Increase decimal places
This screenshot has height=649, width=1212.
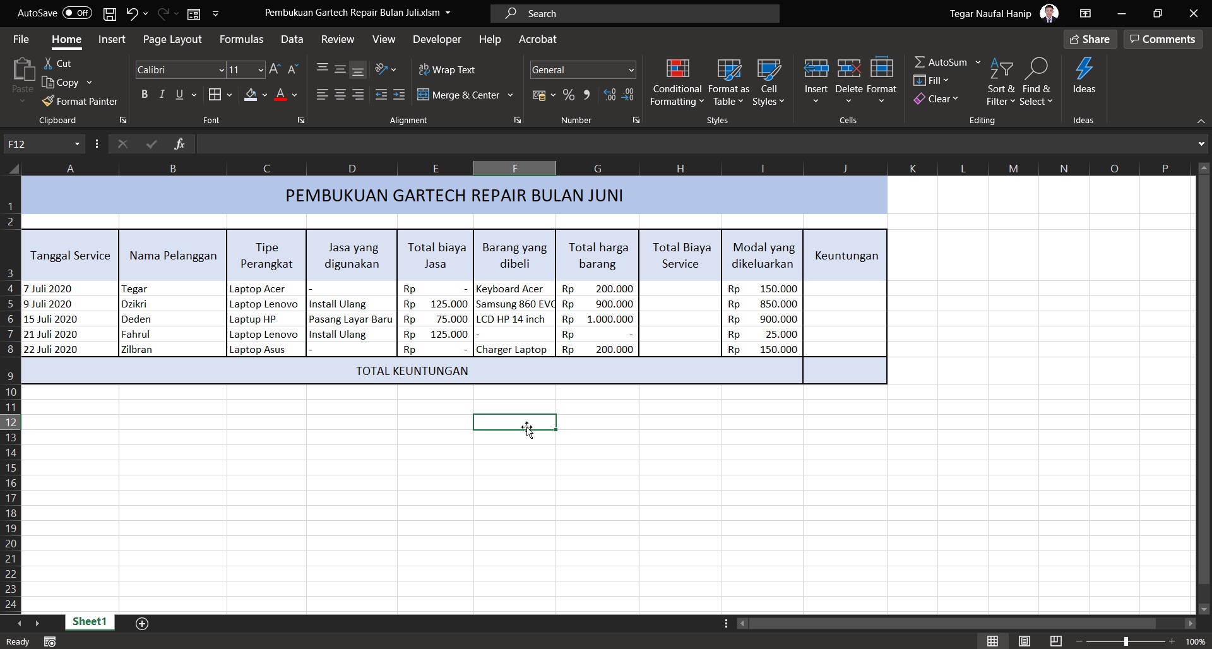(609, 95)
